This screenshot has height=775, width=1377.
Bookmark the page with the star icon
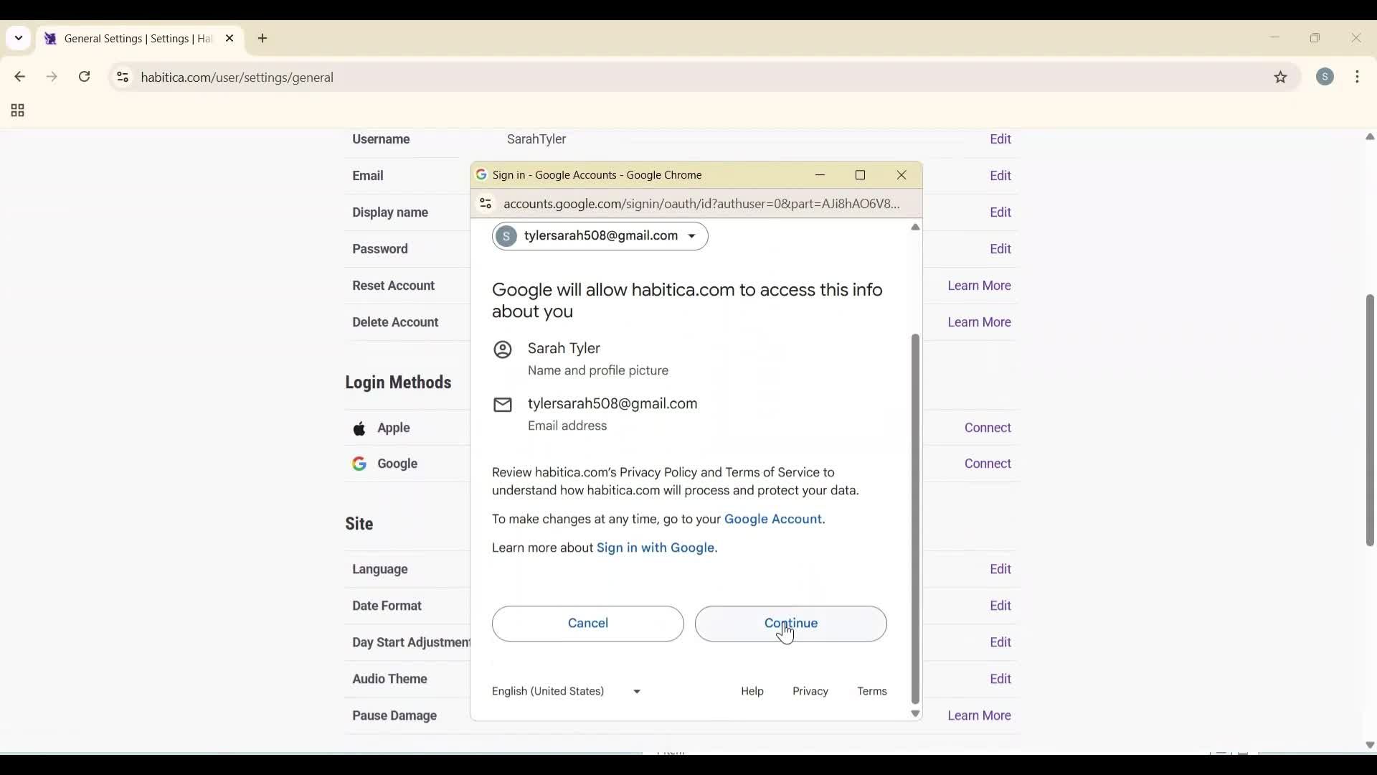[x=1281, y=77]
